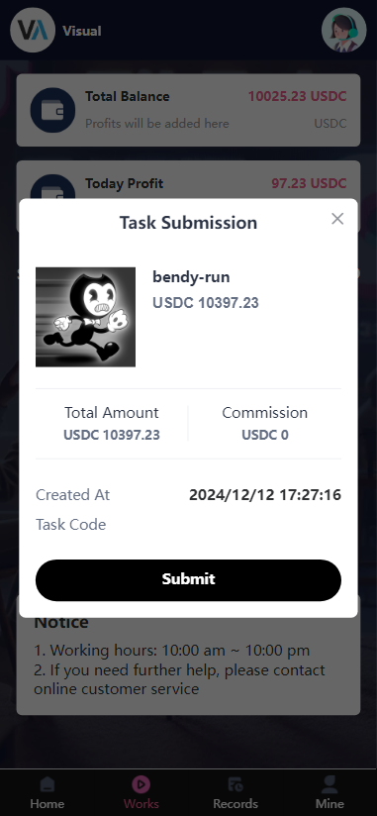Switch to the Records tab label

point(236,803)
